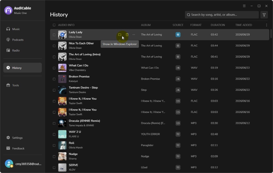Click the SOURCE column header

pyautogui.click(x=178, y=25)
